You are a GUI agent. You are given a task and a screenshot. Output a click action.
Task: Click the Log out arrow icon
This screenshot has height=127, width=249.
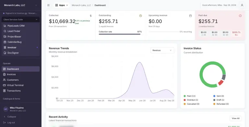click(x=5, y=122)
